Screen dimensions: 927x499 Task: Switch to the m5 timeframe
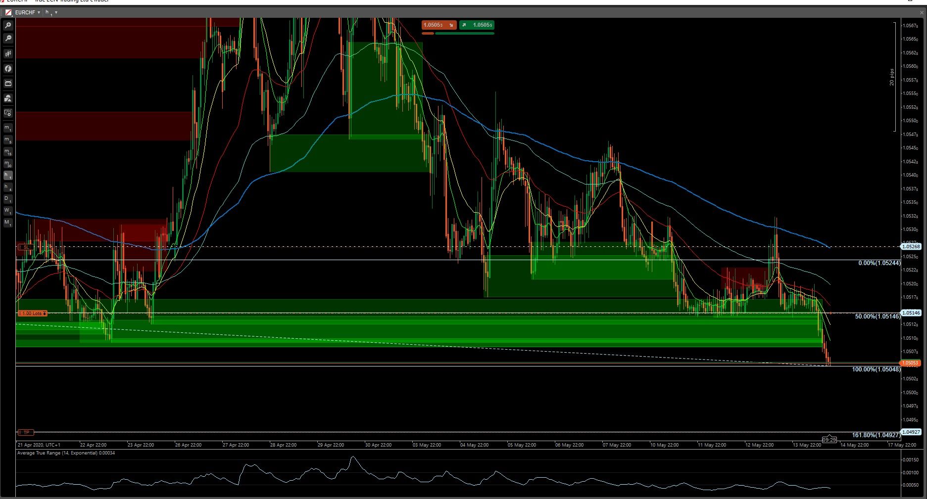click(x=8, y=140)
